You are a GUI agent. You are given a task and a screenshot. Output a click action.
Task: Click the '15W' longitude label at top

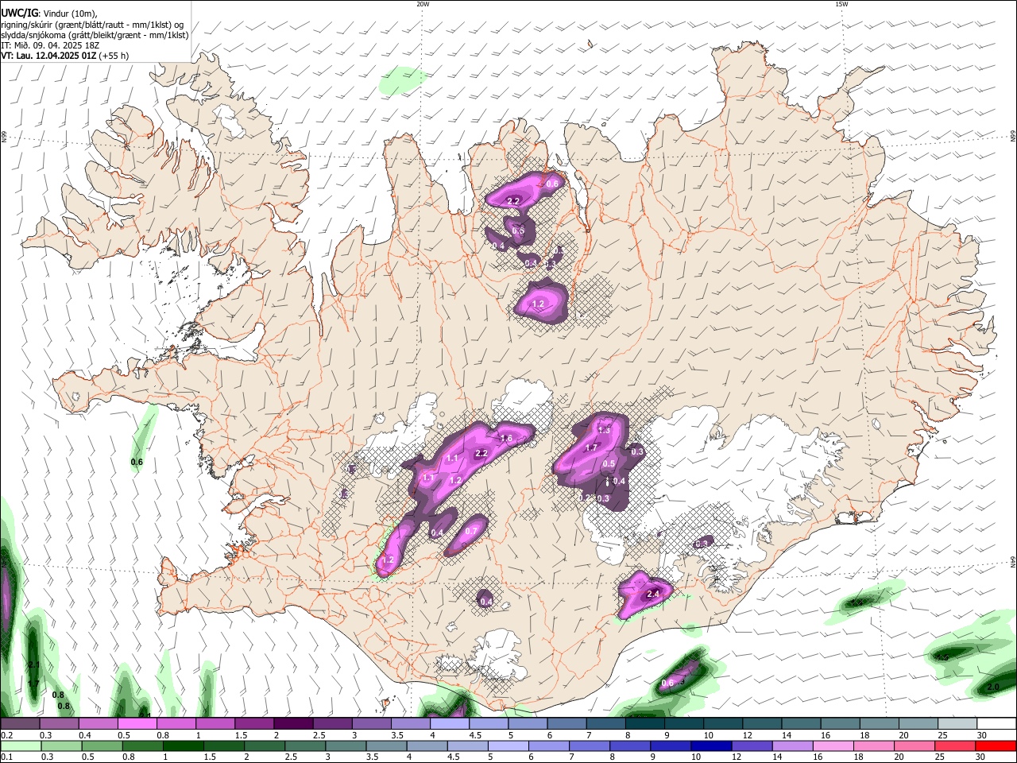(x=841, y=4)
